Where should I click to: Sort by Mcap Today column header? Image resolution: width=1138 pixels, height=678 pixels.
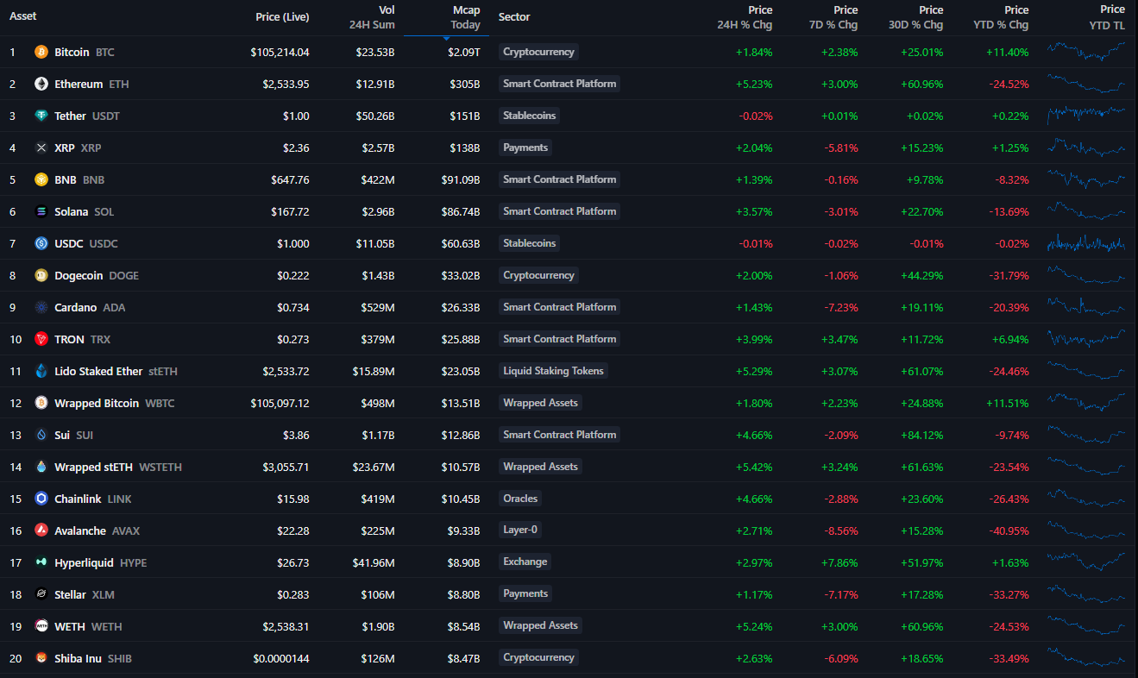click(465, 17)
